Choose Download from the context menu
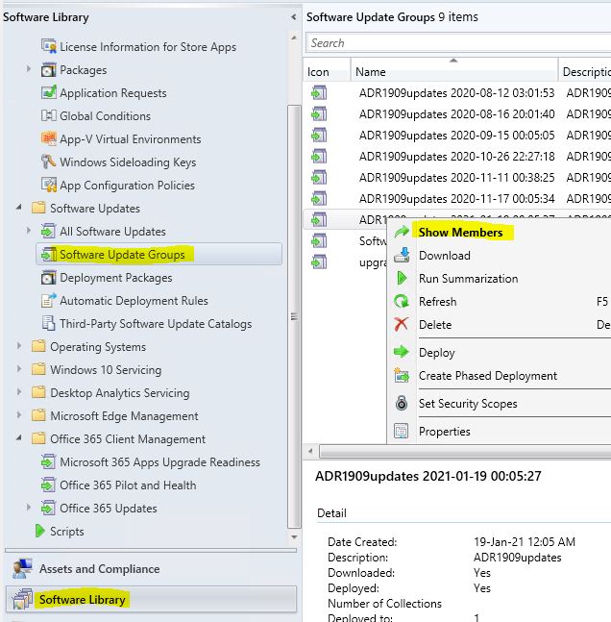611x622 pixels. [x=445, y=256]
